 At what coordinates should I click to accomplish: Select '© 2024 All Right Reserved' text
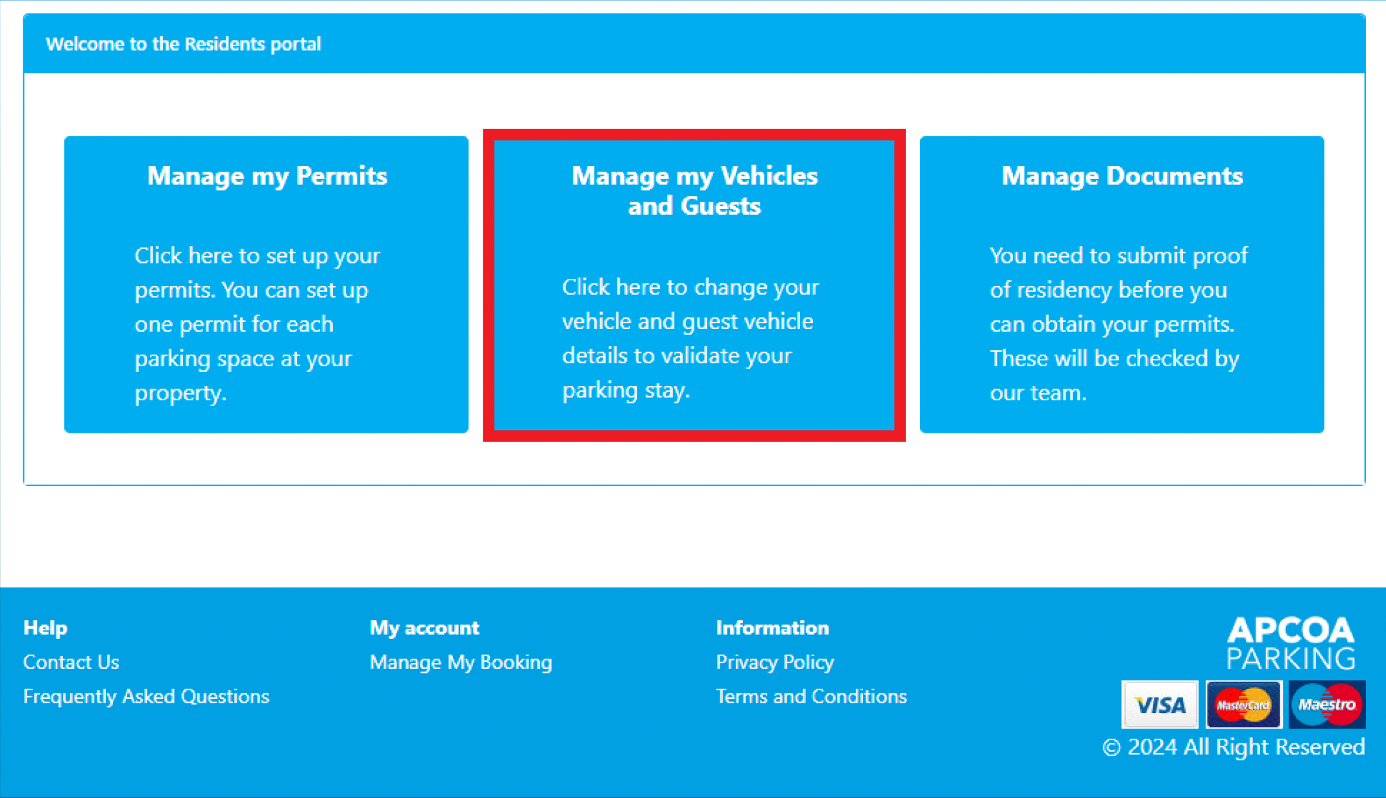pyautogui.click(x=1234, y=747)
